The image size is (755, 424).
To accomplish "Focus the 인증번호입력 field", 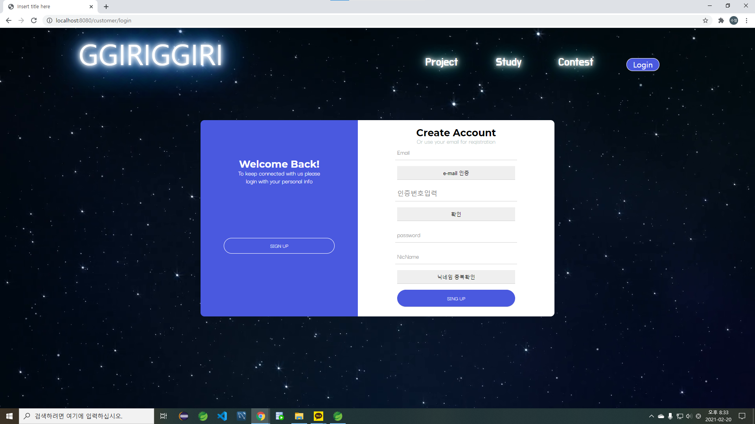I will pyautogui.click(x=456, y=194).
